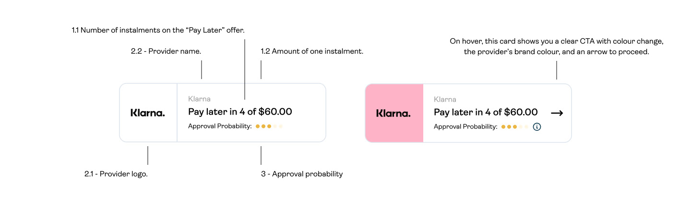Click the arrow icon on the hovered card
691x208 pixels.
pyautogui.click(x=557, y=113)
